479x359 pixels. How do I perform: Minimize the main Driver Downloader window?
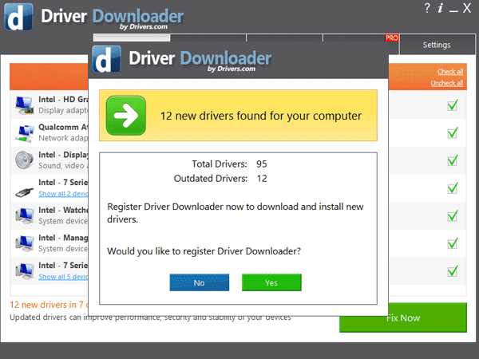click(x=453, y=11)
